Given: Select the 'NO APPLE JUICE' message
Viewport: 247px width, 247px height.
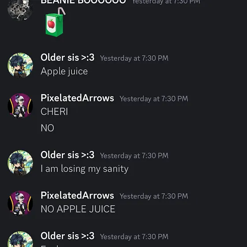Looking at the screenshot, I should point(78,209).
